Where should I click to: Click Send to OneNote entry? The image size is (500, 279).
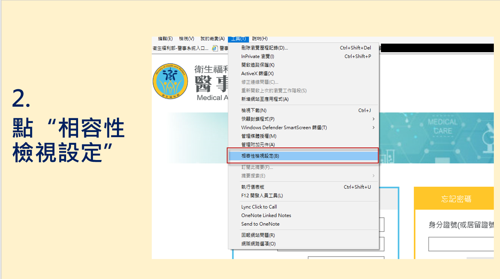click(x=260, y=224)
